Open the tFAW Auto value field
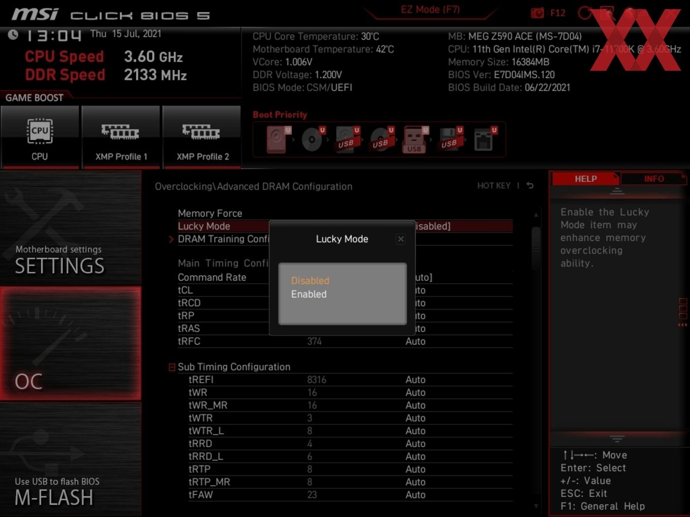 click(416, 495)
